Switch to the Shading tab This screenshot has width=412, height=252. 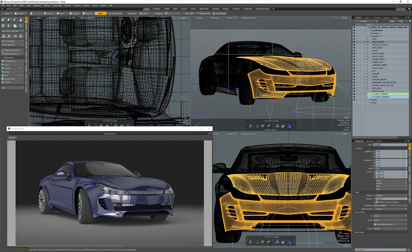(377, 18)
